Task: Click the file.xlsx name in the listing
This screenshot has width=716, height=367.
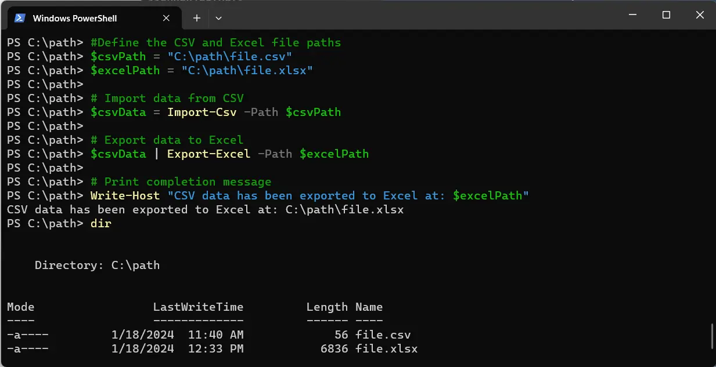Action: tap(386, 348)
